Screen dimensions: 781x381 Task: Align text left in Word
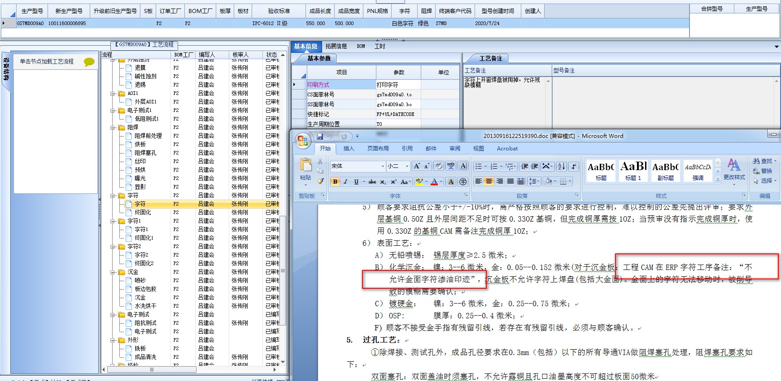(x=479, y=181)
